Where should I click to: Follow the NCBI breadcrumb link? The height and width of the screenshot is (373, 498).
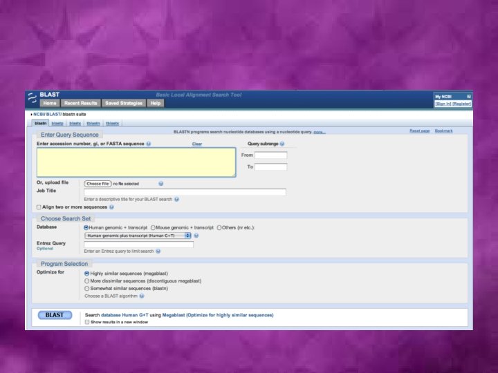click(x=39, y=114)
